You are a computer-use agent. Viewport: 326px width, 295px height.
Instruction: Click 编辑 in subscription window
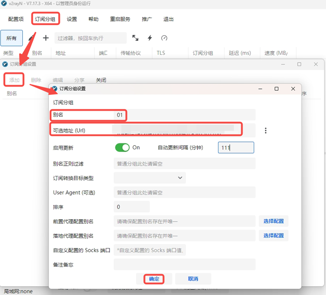58,80
